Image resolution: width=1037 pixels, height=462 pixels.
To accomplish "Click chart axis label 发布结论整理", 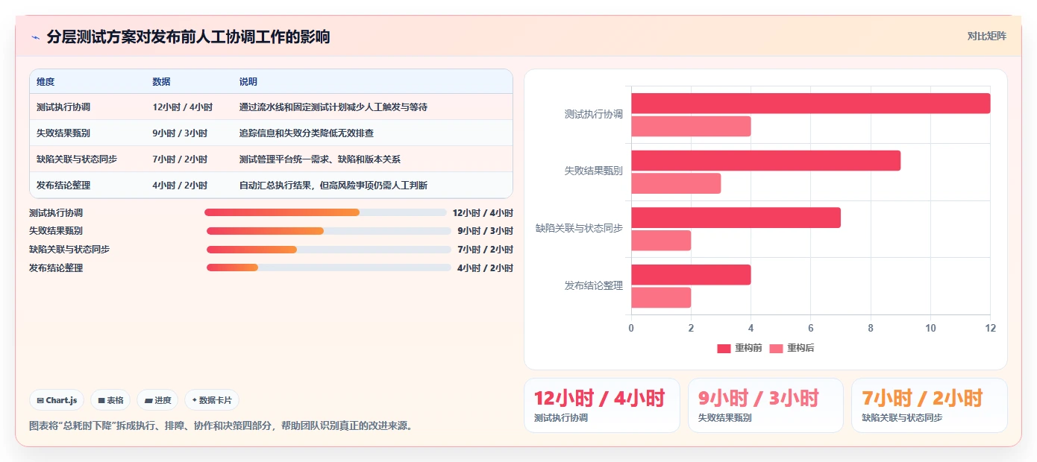I will [594, 285].
